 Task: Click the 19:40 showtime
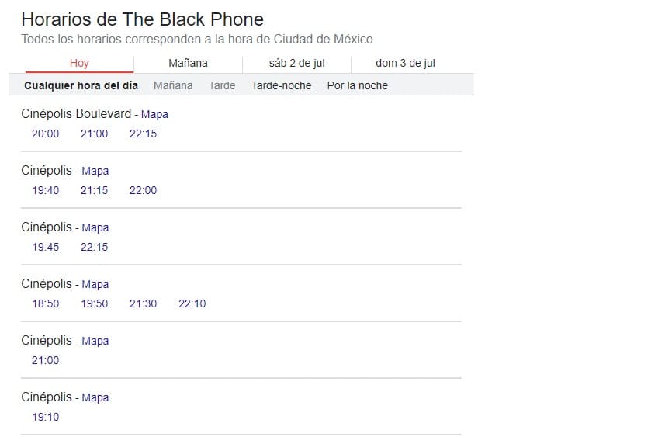pyautogui.click(x=45, y=190)
